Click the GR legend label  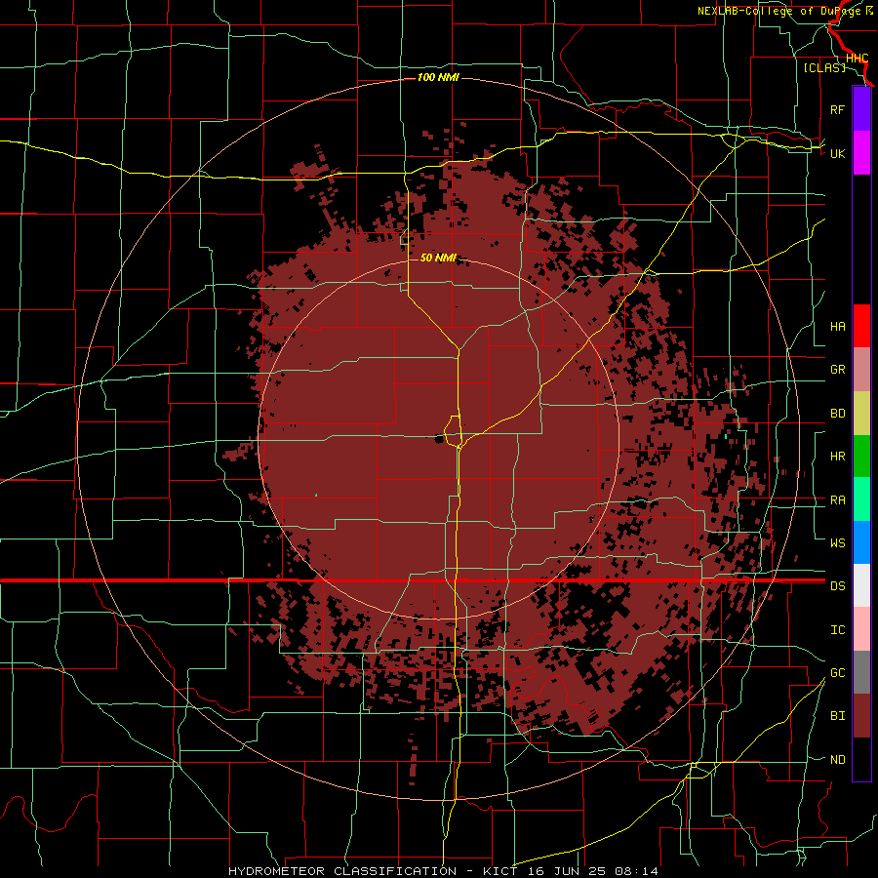837,370
